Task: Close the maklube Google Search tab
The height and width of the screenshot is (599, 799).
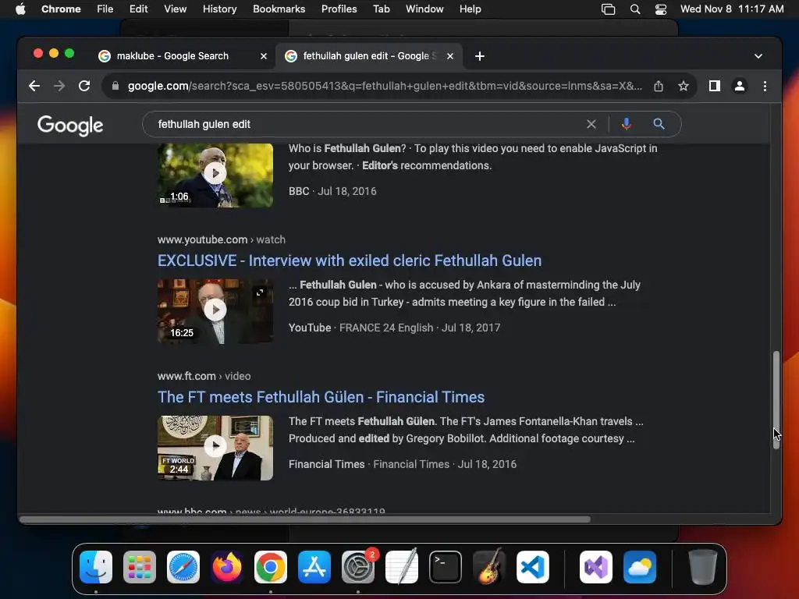Action: pyautogui.click(x=264, y=56)
